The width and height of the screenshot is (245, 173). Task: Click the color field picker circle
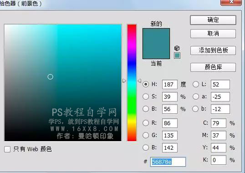(x=50, y=76)
